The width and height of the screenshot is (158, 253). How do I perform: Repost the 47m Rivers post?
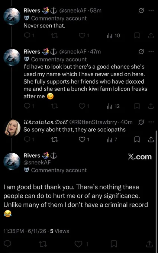click(x=55, y=106)
